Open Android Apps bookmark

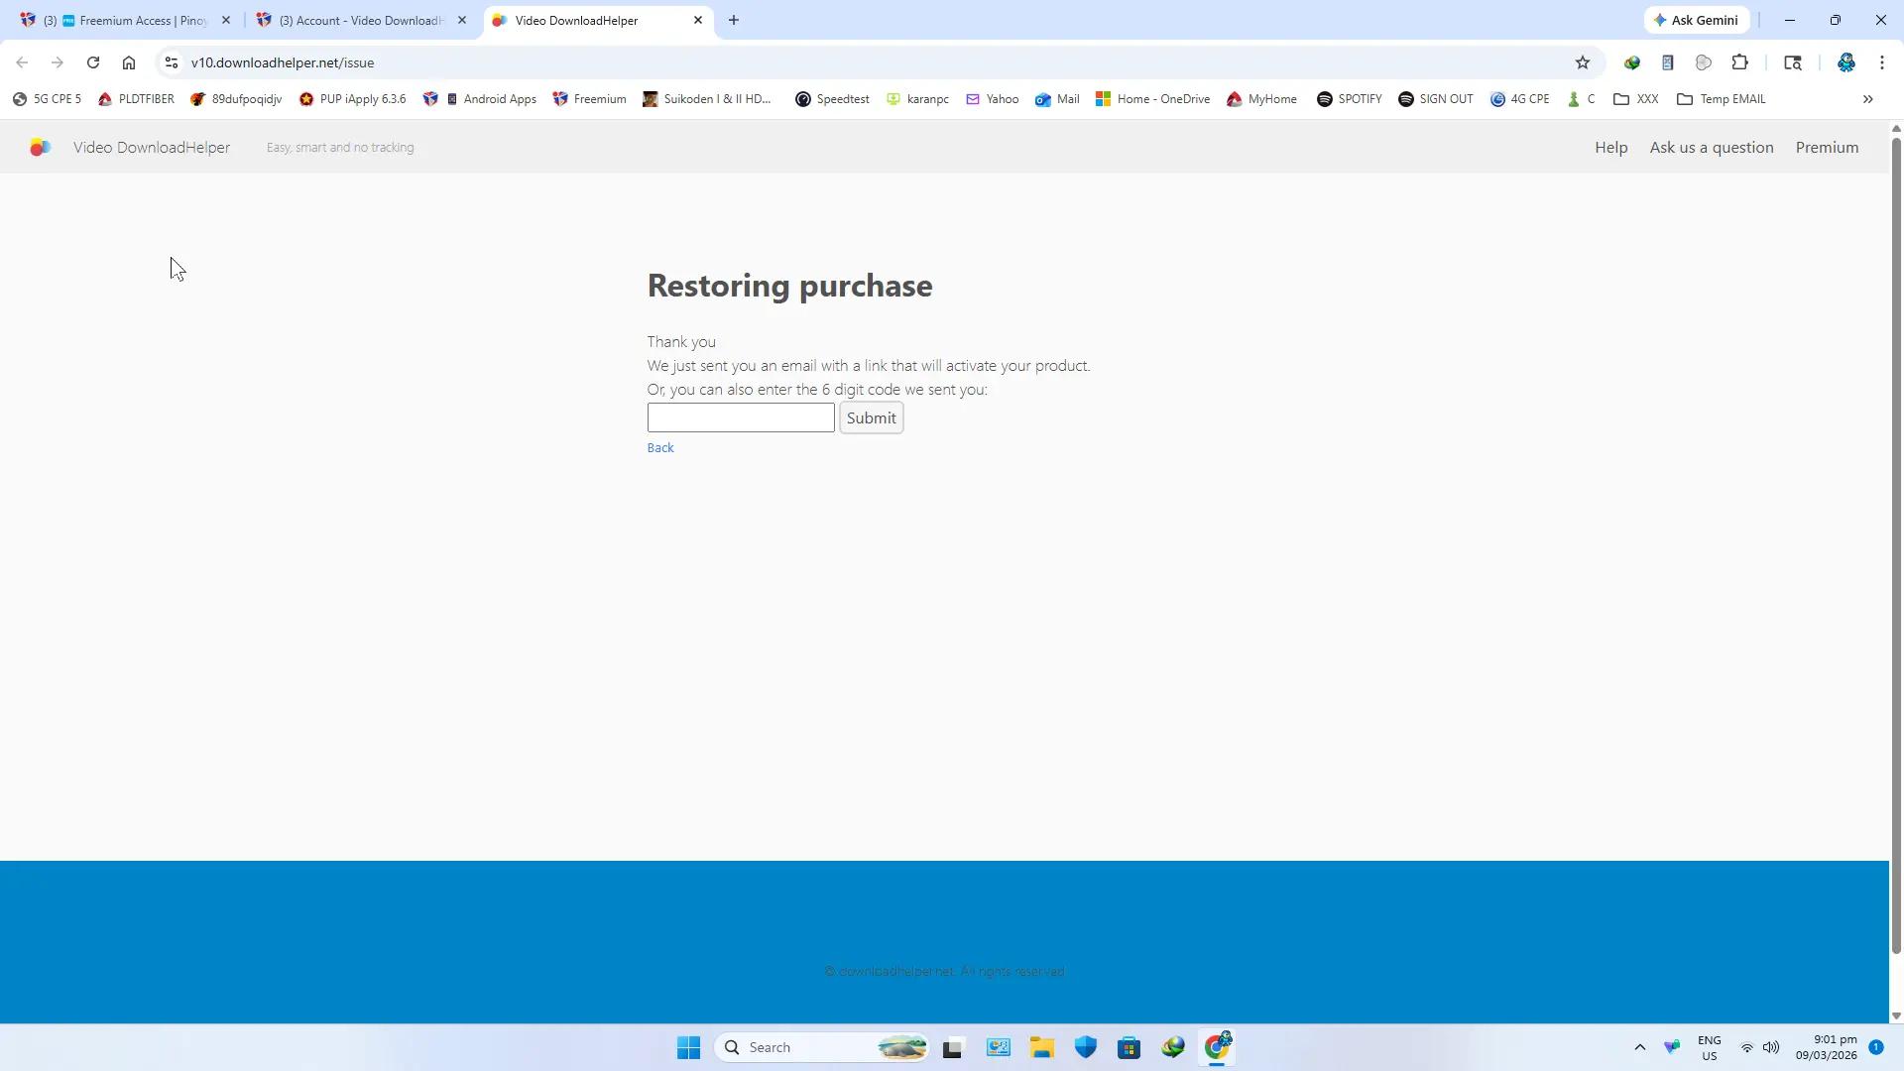click(x=491, y=99)
